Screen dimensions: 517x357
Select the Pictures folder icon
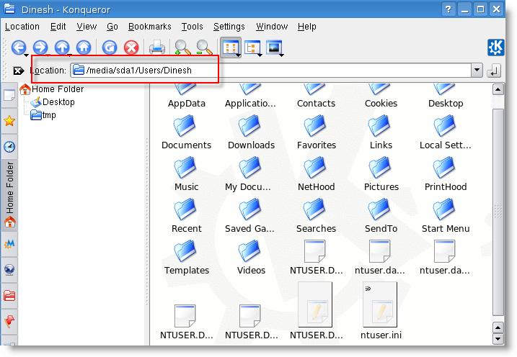pyautogui.click(x=380, y=168)
